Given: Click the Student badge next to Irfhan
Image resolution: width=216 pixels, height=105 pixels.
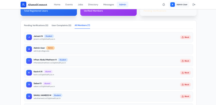Looking at the screenshot, I should 63,60.
